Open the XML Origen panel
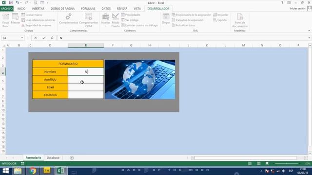Image resolution: width=312 pixels, height=175 pixels. pos(166,19)
